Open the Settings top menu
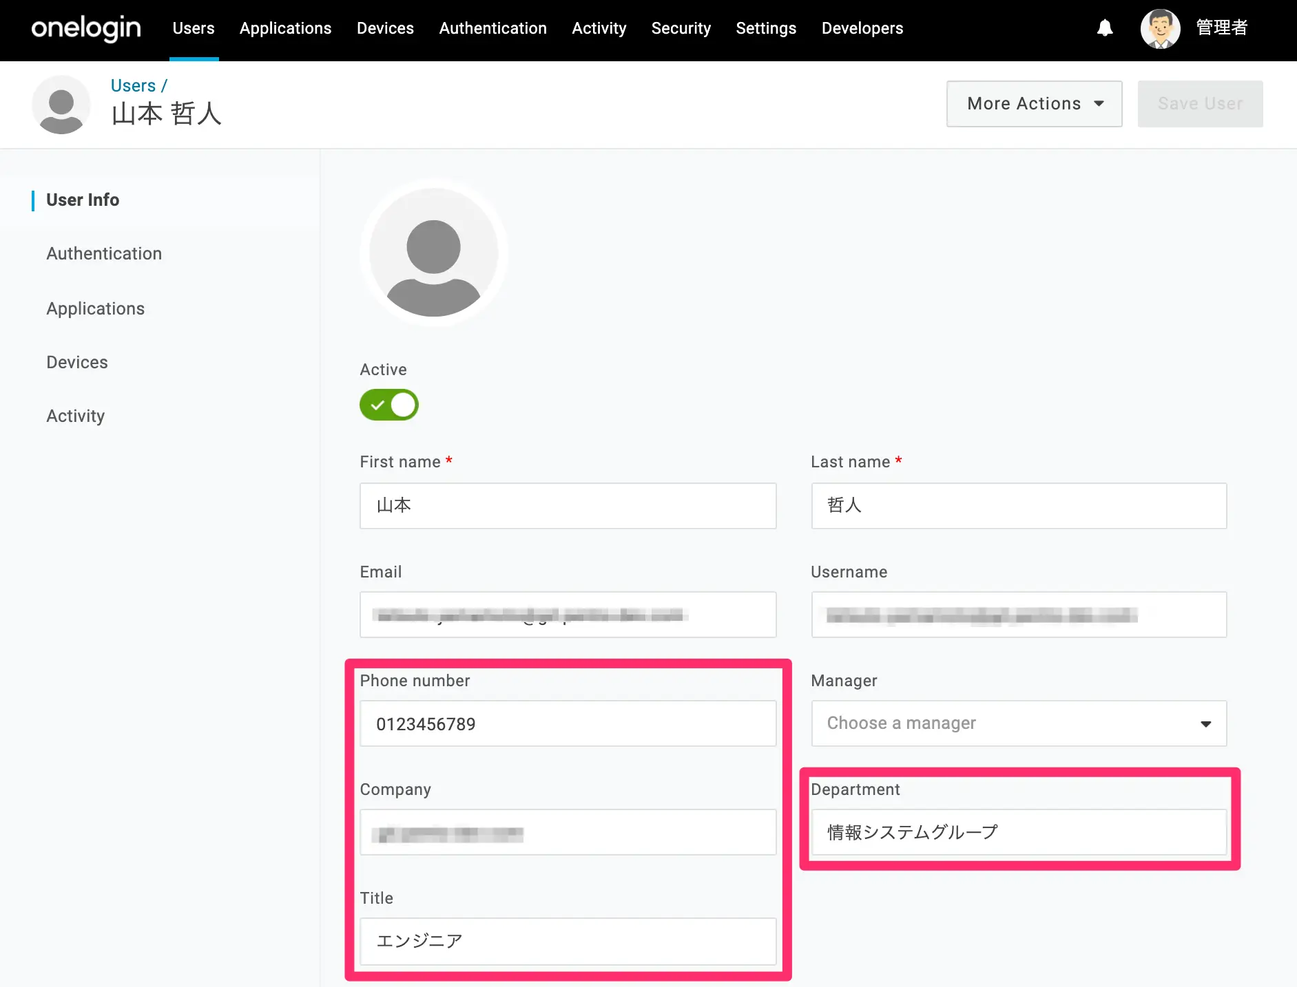 766,28
